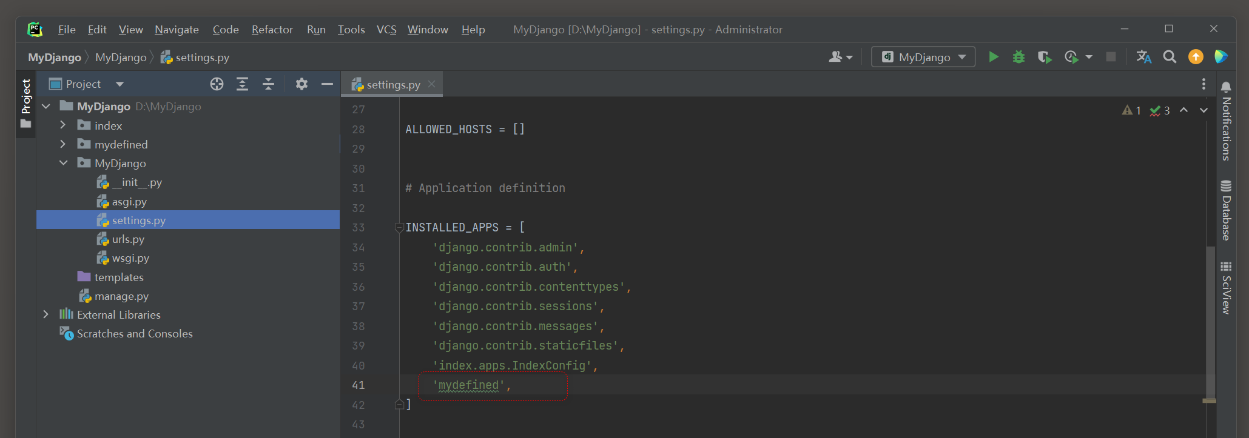Click the stop square icon
Viewport: 1249px width, 438px height.
(x=1111, y=57)
